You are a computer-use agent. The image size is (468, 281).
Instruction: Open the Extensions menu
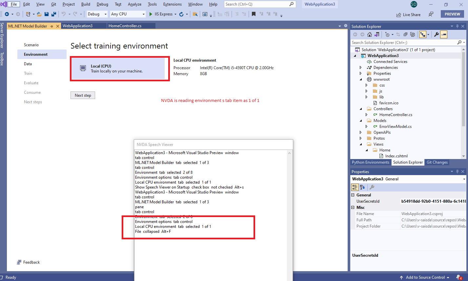(172, 4)
